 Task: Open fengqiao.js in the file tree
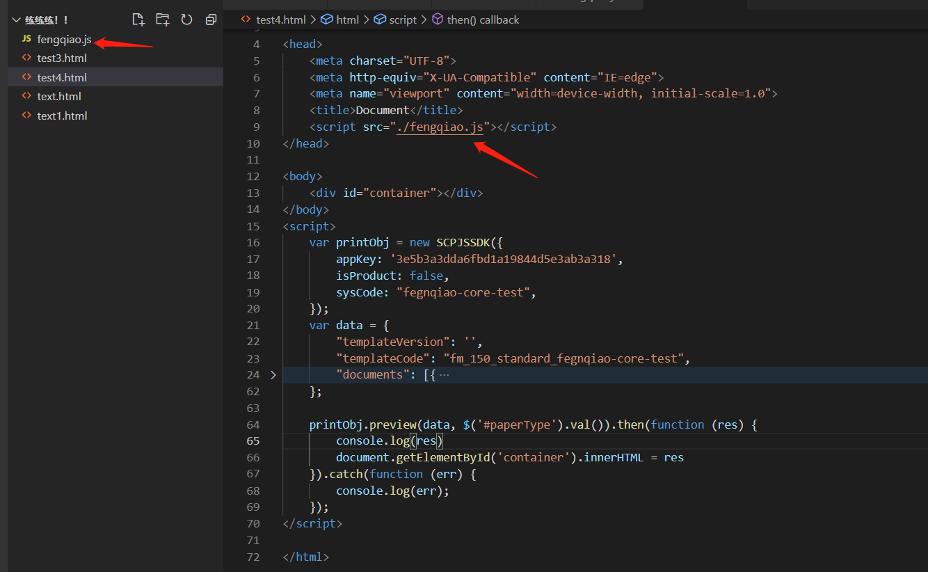(x=64, y=40)
